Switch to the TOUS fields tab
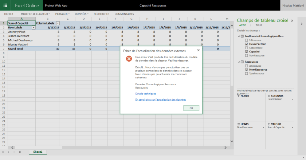This screenshot has height=160, width=306. click(x=258, y=26)
